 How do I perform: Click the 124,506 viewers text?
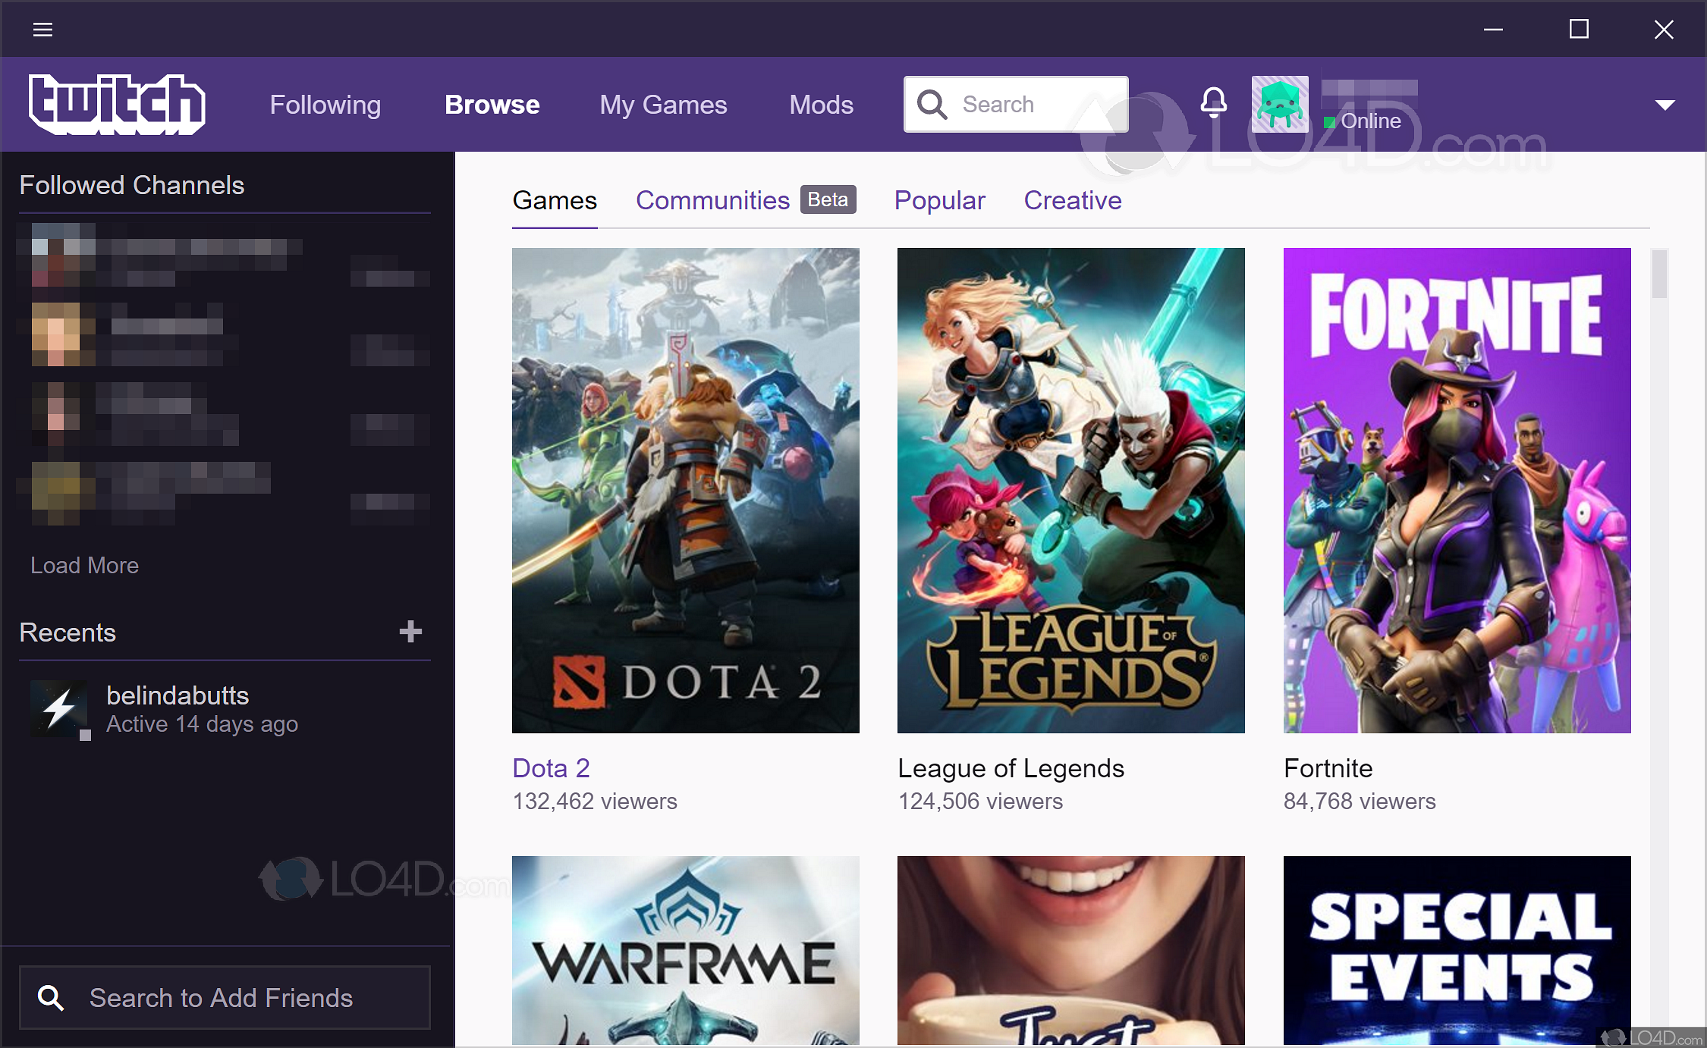coord(980,802)
